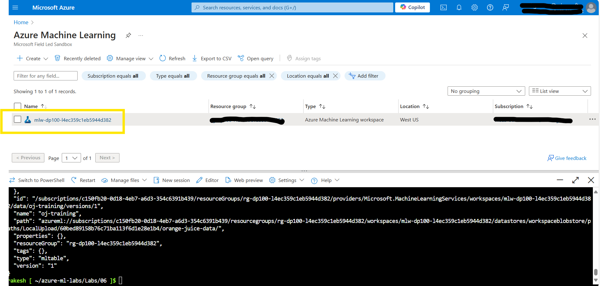Screen dimensions: 600x286
Task: Click Assign tags
Action: click(x=304, y=58)
